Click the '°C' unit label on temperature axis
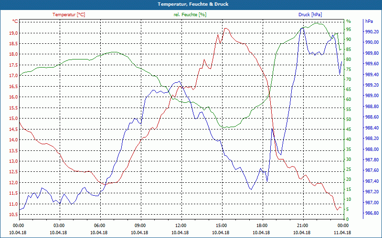The image size is (382, 238). [15, 21]
